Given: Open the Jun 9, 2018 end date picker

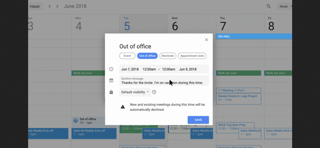Looking at the screenshot, I should pyautogui.click(x=188, y=69).
